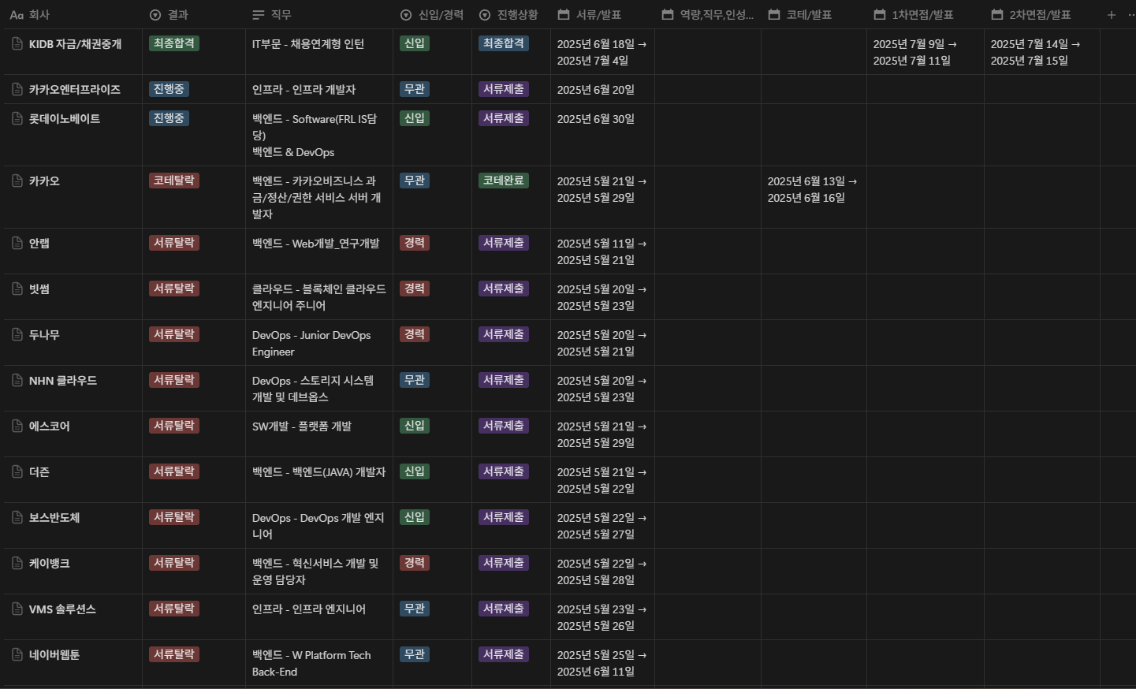1136x689 pixels.
Task: Change the 무관 tag in NHN 클라우드 row
Action: pos(415,380)
